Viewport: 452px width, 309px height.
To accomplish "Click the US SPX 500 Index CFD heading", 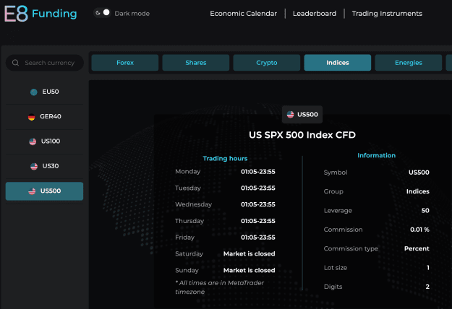I will [302, 135].
